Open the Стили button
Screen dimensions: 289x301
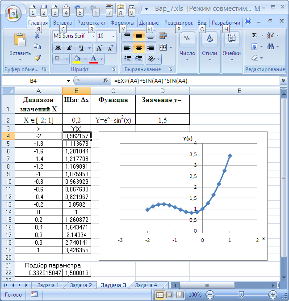(209, 46)
